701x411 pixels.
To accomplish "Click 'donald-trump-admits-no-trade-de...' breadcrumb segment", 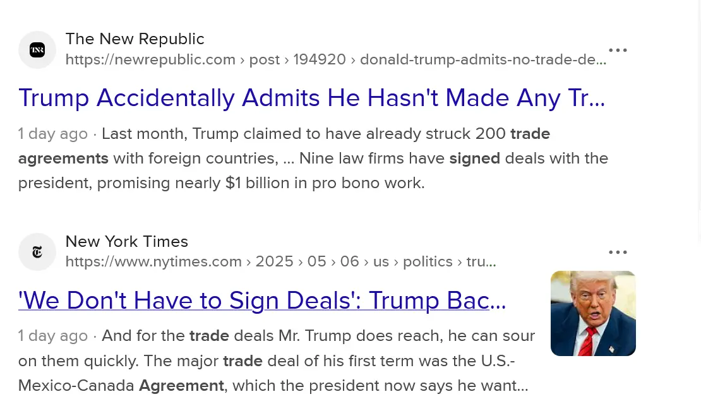I will tap(482, 60).
